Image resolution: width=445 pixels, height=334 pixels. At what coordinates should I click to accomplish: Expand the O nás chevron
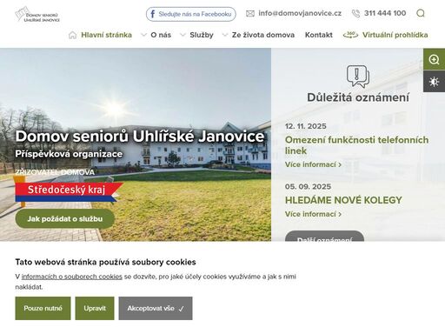(143, 35)
